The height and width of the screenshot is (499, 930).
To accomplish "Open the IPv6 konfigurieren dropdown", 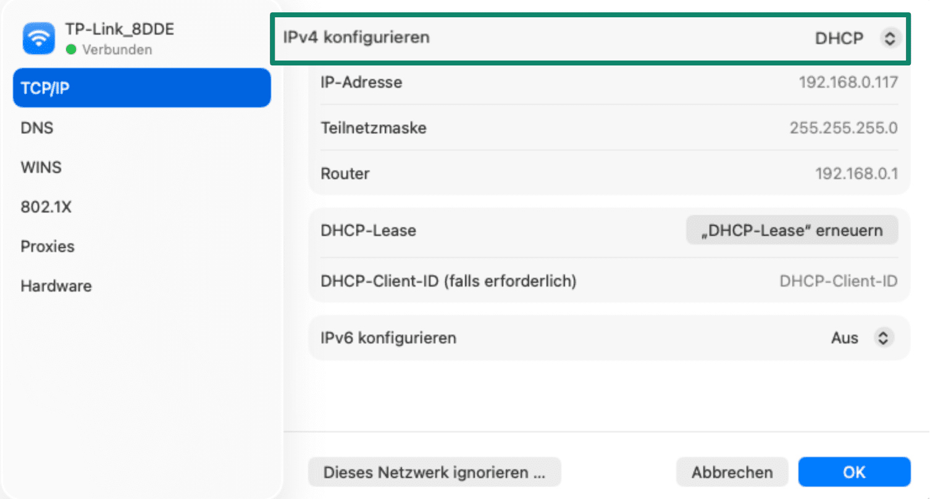I will 864,338.
